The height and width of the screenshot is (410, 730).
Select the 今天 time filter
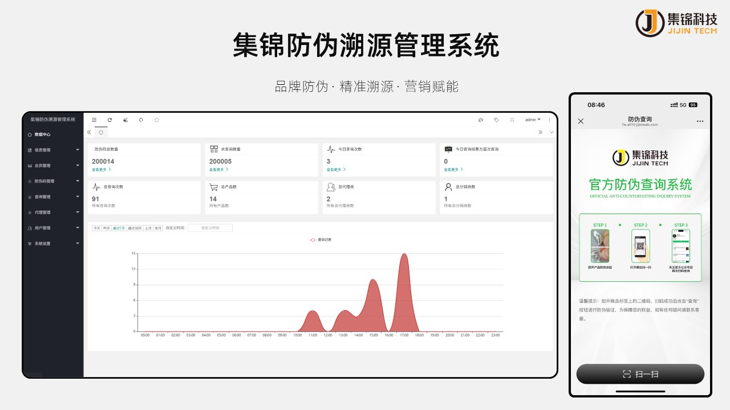(x=97, y=228)
